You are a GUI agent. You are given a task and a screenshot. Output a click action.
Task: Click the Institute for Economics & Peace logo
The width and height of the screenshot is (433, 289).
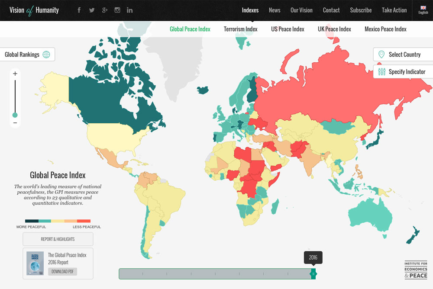click(416, 270)
